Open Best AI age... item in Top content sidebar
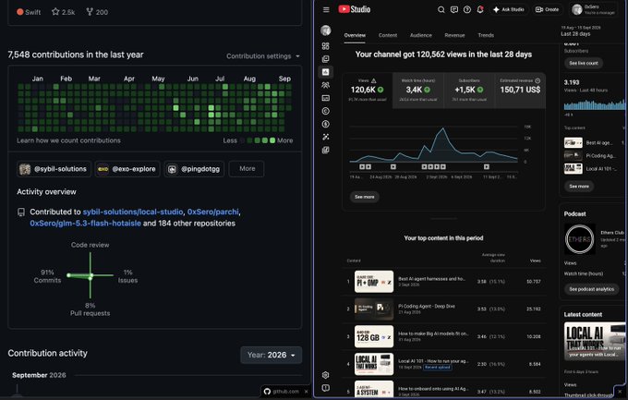Image resolution: width=628 pixels, height=400 pixels. pos(595,142)
